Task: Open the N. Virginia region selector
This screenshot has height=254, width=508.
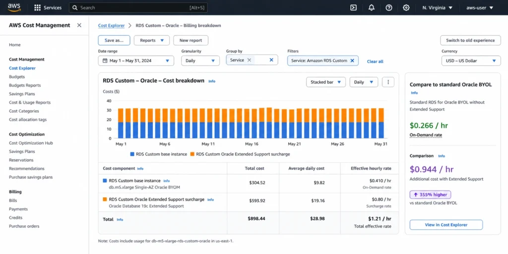Action: click(438, 8)
